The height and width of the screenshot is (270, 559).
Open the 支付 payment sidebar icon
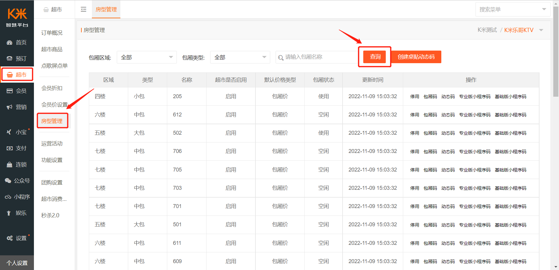coord(10,148)
